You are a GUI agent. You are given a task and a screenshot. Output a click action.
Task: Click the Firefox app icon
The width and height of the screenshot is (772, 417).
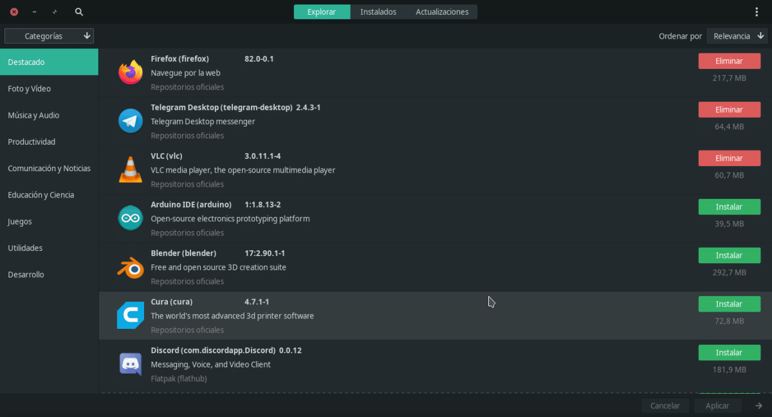point(131,72)
